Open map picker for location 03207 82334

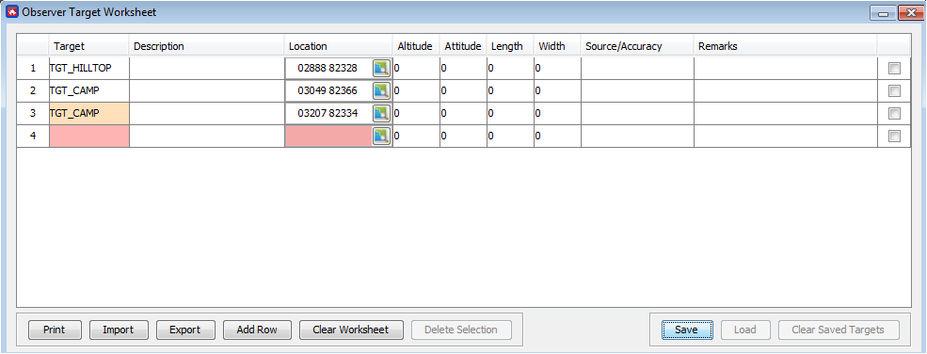(x=382, y=114)
